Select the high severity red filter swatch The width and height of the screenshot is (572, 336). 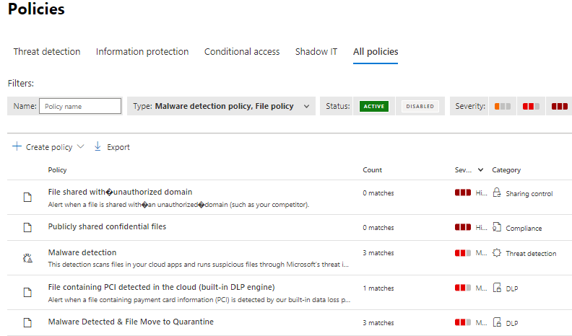click(559, 106)
